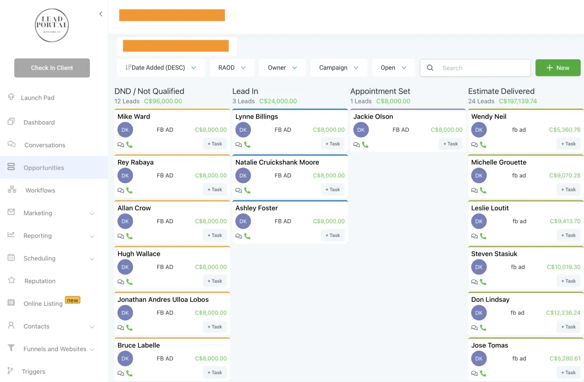Click the Scheduling calendar icon
Image resolution: width=584 pixels, height=382 pixels.
(11, 258)
